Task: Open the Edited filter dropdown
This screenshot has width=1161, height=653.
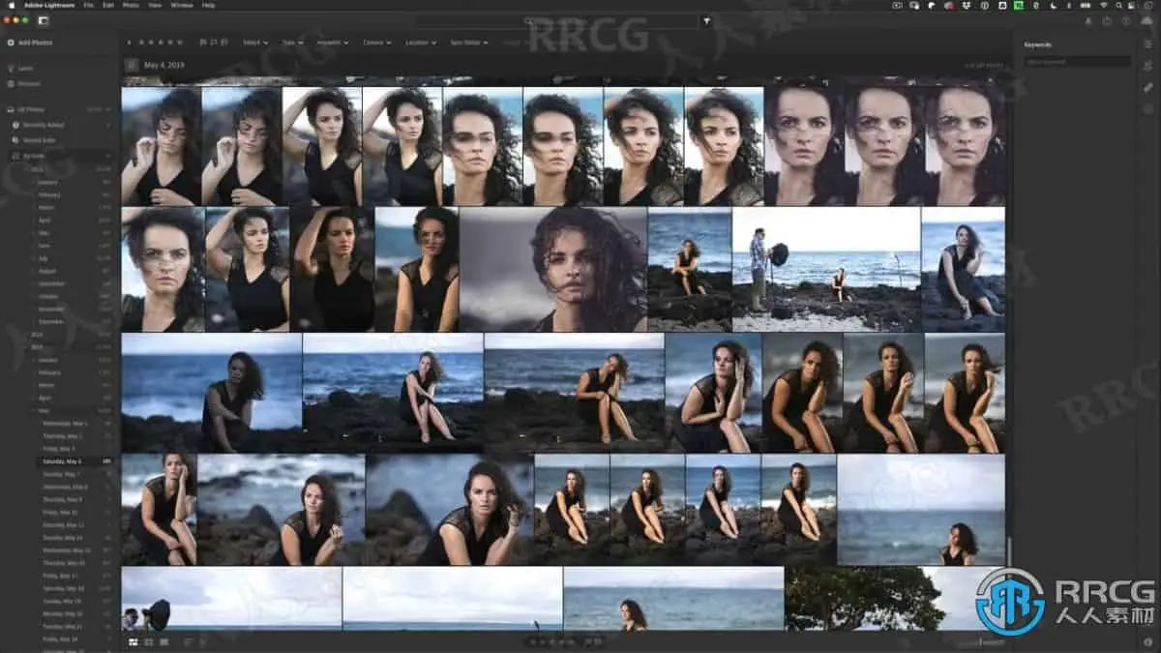Action: click(x=256, y=43)
